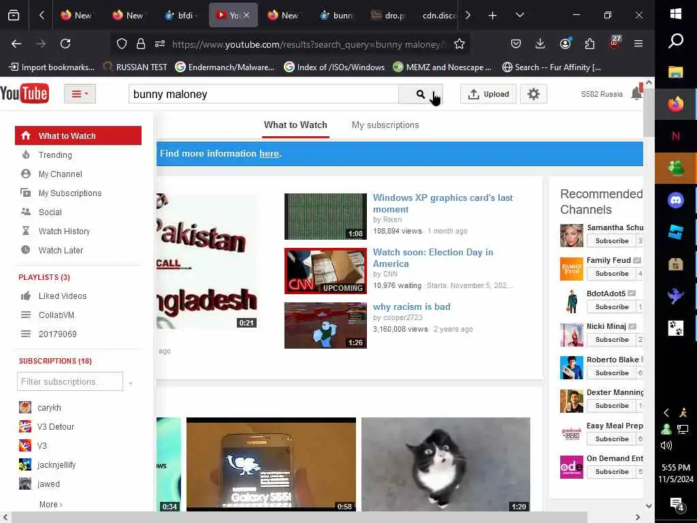Open the jacknjellify subscription
The image size is (697, 523).
click(x=56, y=464)
